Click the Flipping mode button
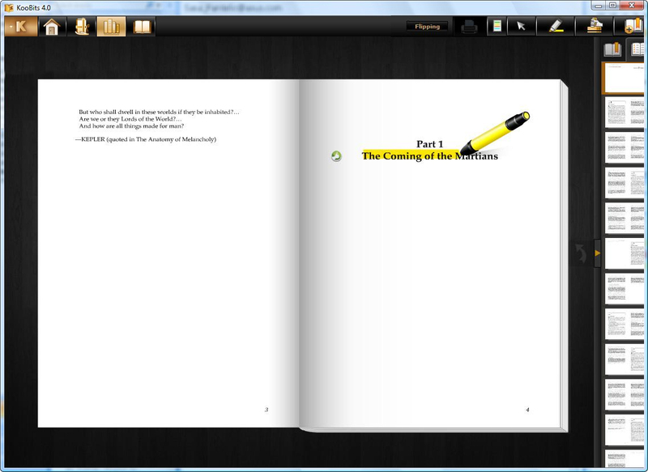 point(428,27)
